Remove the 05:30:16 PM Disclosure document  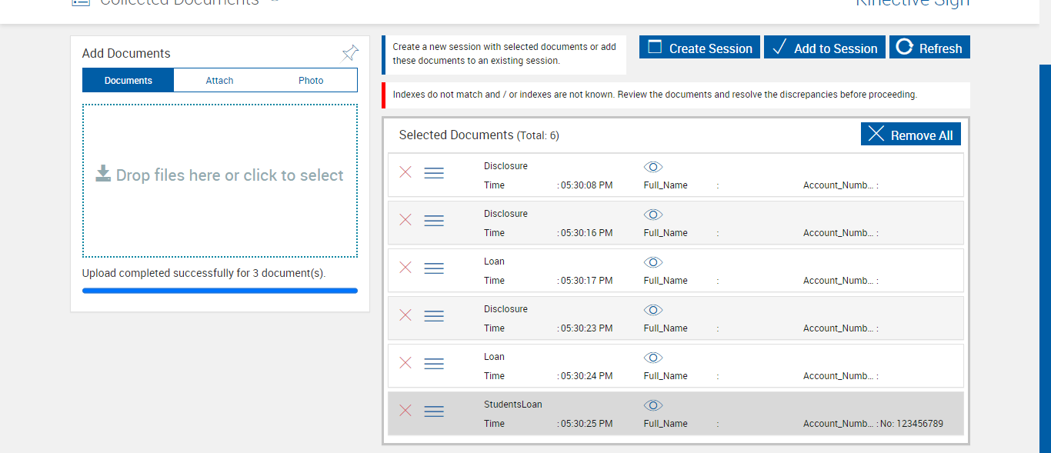pos(405,220)
